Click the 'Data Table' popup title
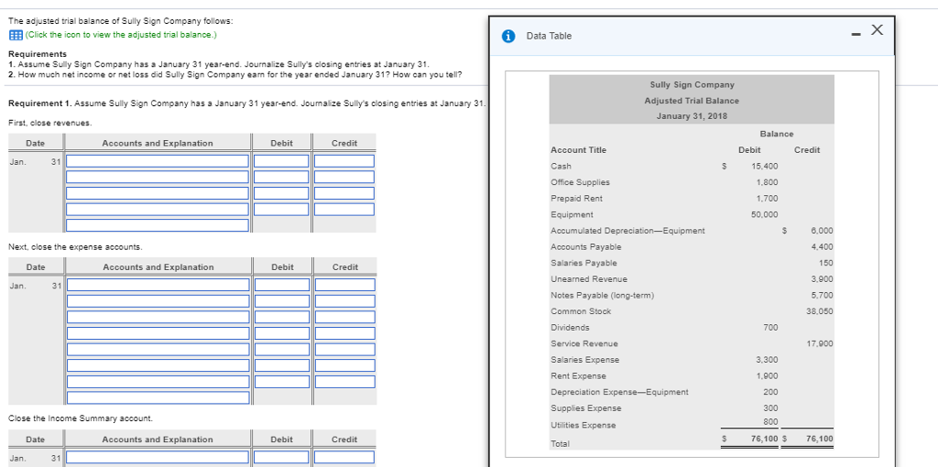 (x=549, y=36)
